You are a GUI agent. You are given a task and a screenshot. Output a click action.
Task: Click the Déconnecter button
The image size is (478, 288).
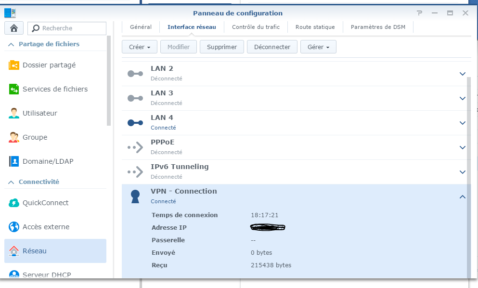272,47
